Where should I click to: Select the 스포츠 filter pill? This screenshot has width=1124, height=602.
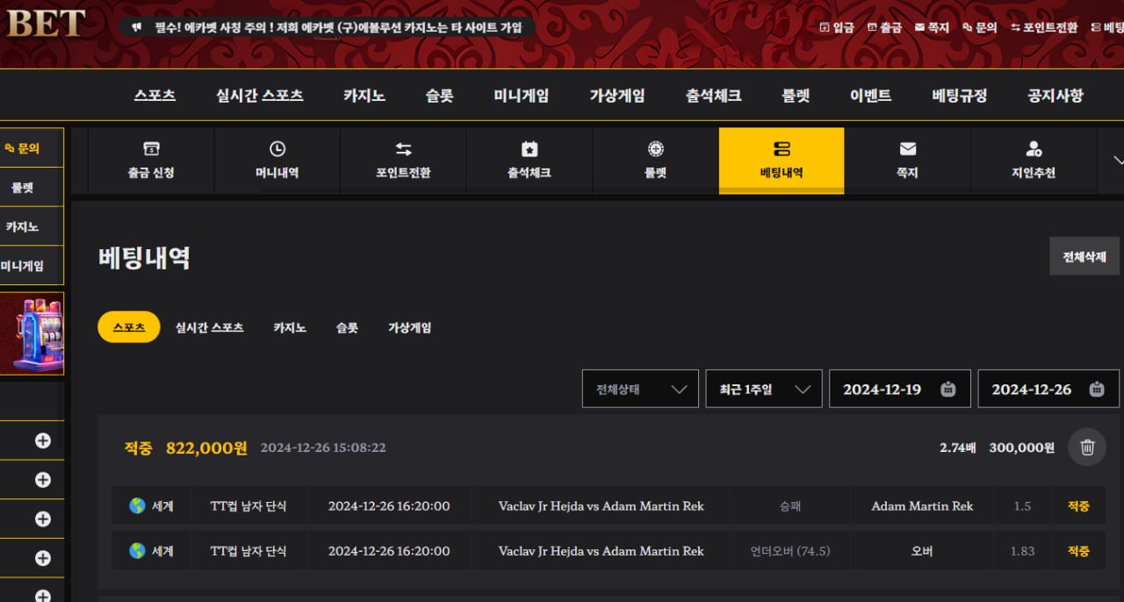click(128, 327)
